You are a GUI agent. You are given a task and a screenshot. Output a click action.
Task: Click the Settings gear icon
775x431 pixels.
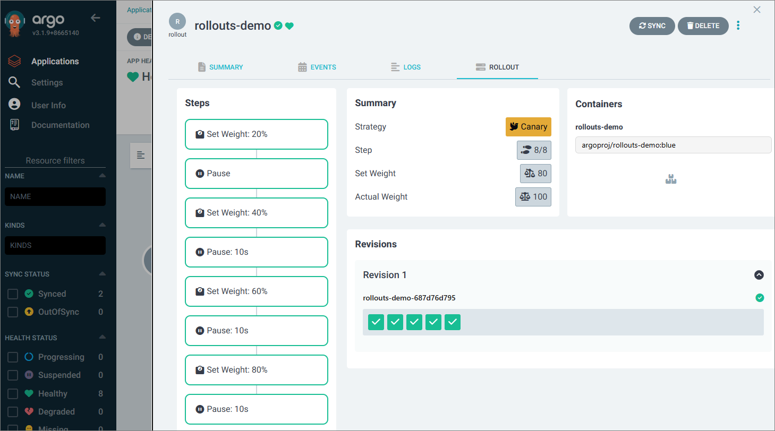(x=14, y=82)
